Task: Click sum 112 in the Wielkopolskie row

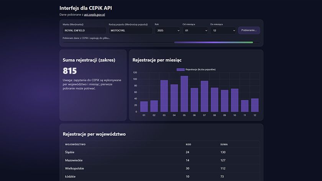Action: point(223,168)
